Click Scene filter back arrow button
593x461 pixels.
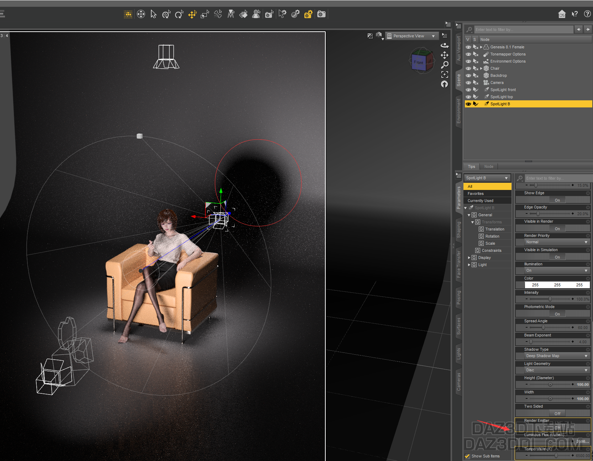coord(578,30)
